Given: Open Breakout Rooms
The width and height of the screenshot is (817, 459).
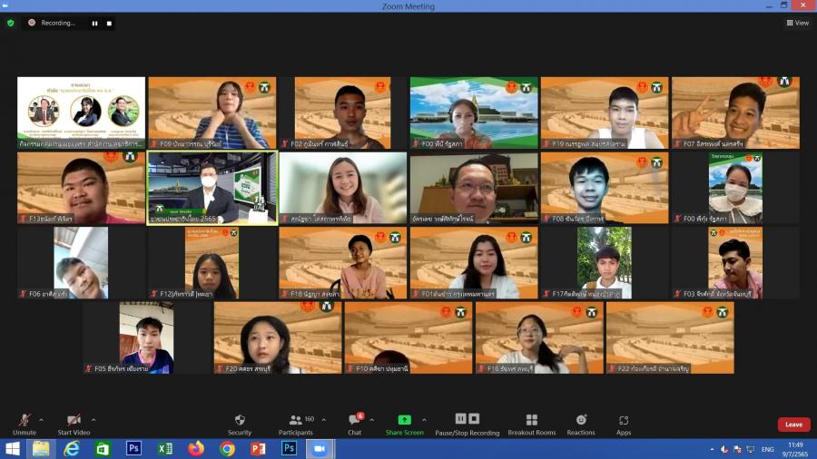Looking at the screenshot, I should 531,424.
